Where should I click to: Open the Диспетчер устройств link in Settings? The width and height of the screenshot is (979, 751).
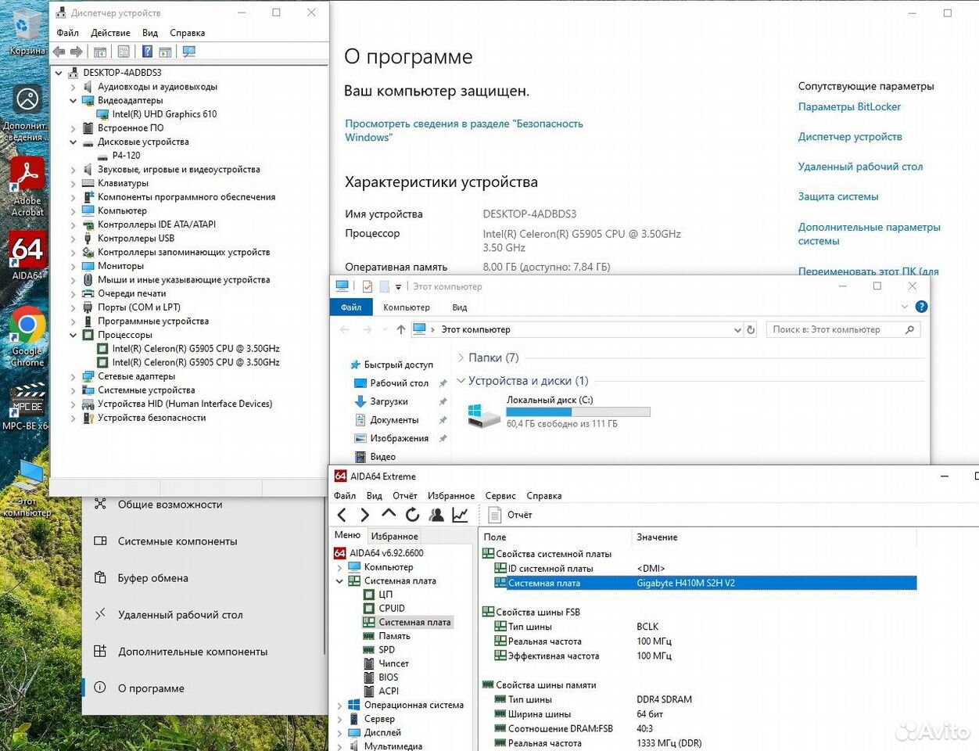pyautogui.click(x=850, y=137)
